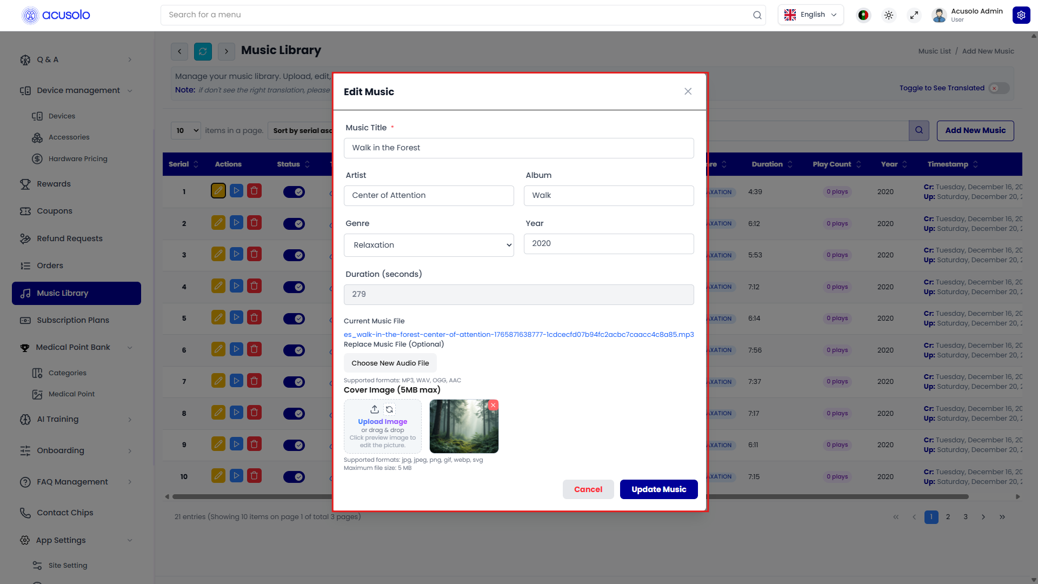Click the Add New Music button
This screenshot has width=1038, height=584.
tap(975, 130)
